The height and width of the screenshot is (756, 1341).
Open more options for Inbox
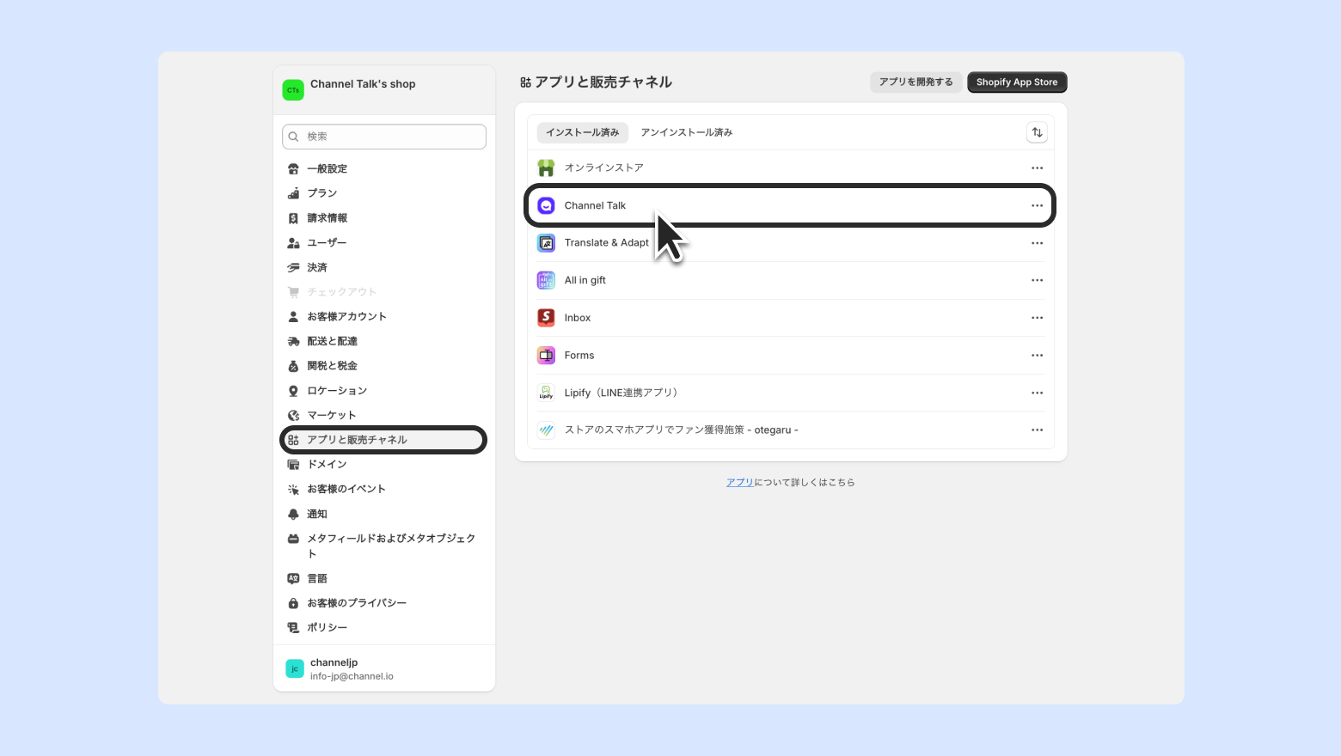(1037, 318)
